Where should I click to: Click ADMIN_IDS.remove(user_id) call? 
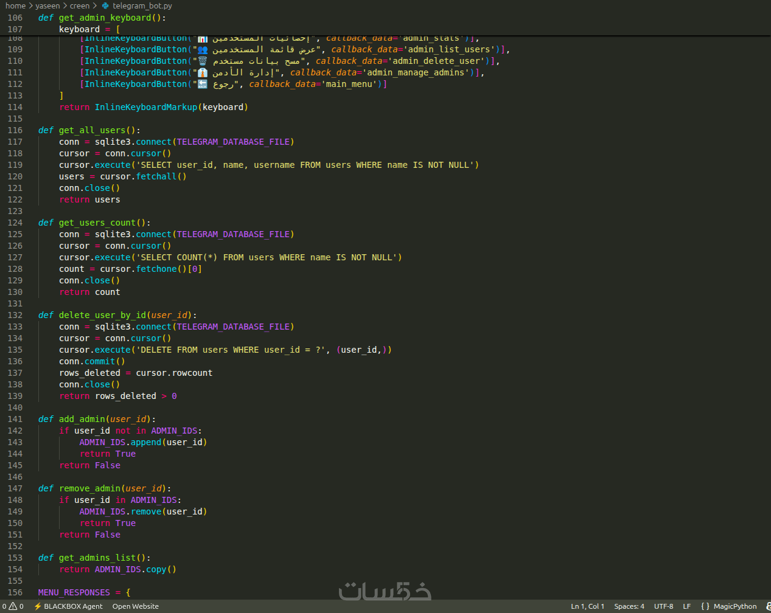(143, 511)
